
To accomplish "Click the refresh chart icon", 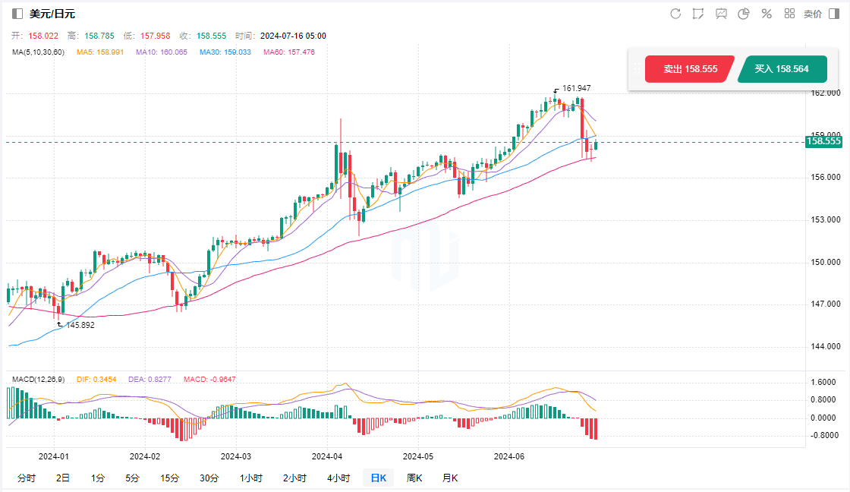I will point(675,14).
